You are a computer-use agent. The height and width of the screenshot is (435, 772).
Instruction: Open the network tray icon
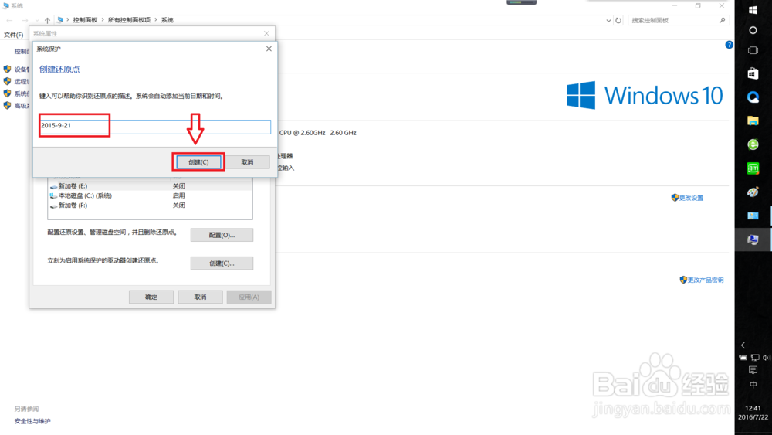point(755,358)
